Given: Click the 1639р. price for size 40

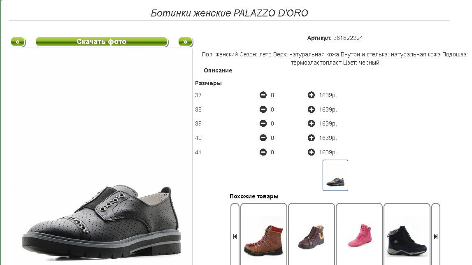Looking at the screenshot, I should [328, 138].
